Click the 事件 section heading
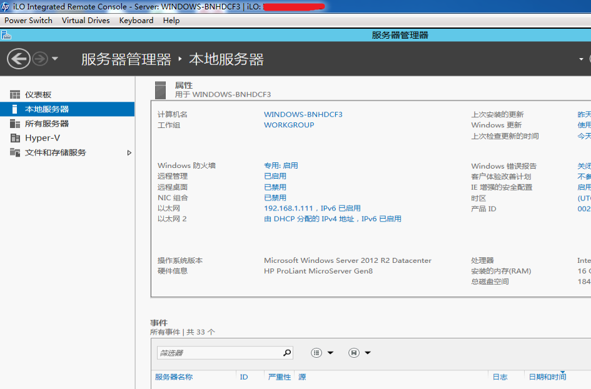Screen dimensions: 591x389 (159, 323)
